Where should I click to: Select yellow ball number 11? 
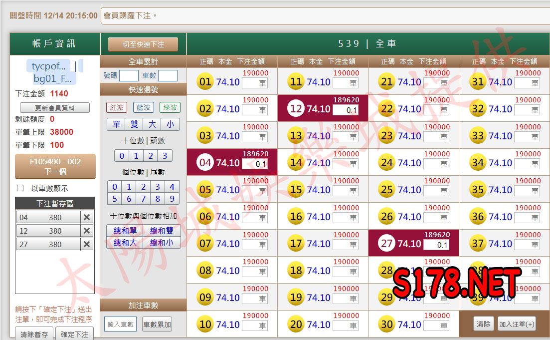[x=296, y=82]
